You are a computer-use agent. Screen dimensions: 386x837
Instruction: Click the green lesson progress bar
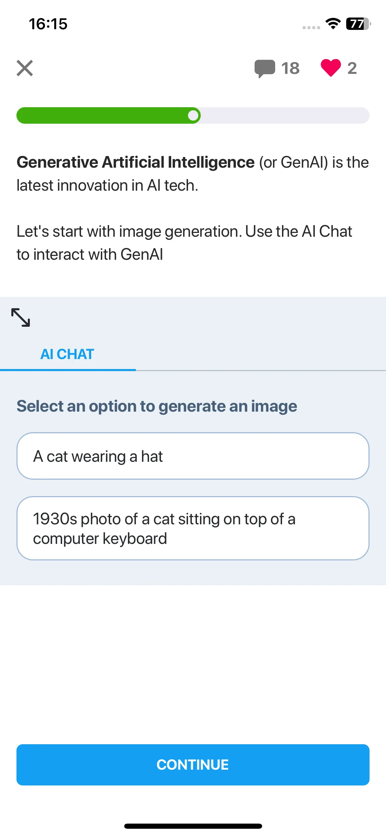point(108,115)
